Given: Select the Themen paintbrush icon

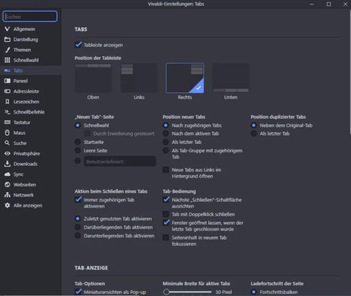Looking at the screenshot, I should [x=7, y=50].
